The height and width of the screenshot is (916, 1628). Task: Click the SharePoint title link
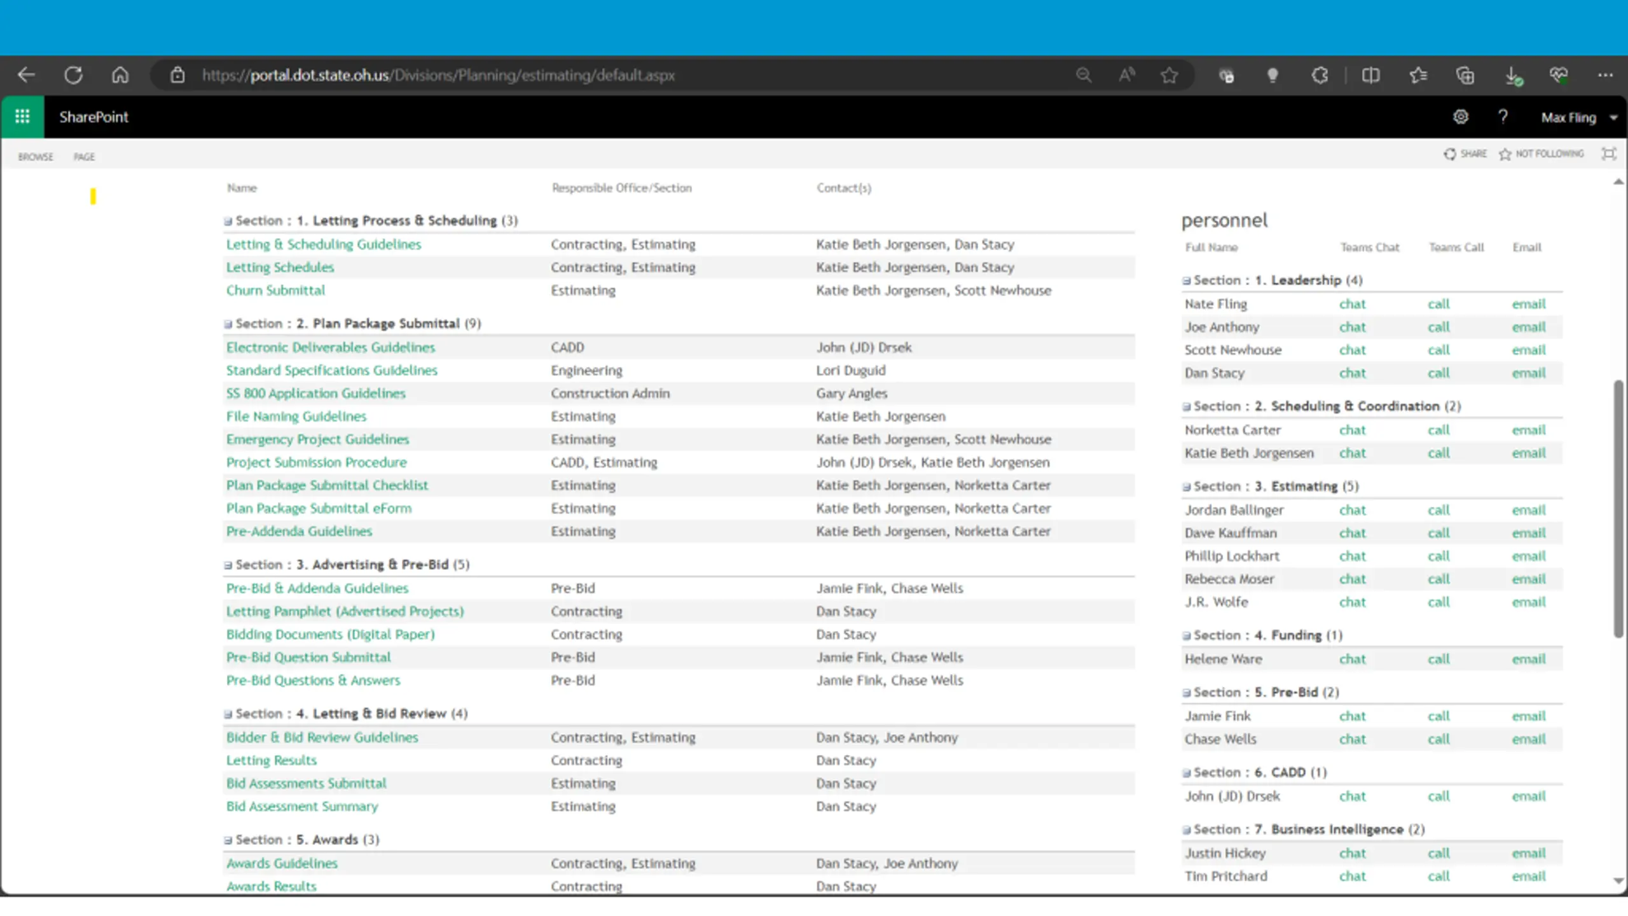click(93, 117)
